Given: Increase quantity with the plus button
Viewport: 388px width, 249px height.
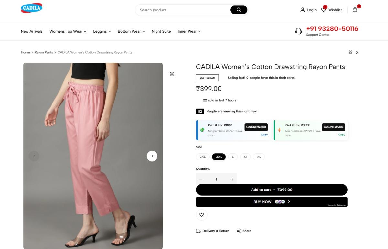Looking at the screenshot, I should (232, 179).
